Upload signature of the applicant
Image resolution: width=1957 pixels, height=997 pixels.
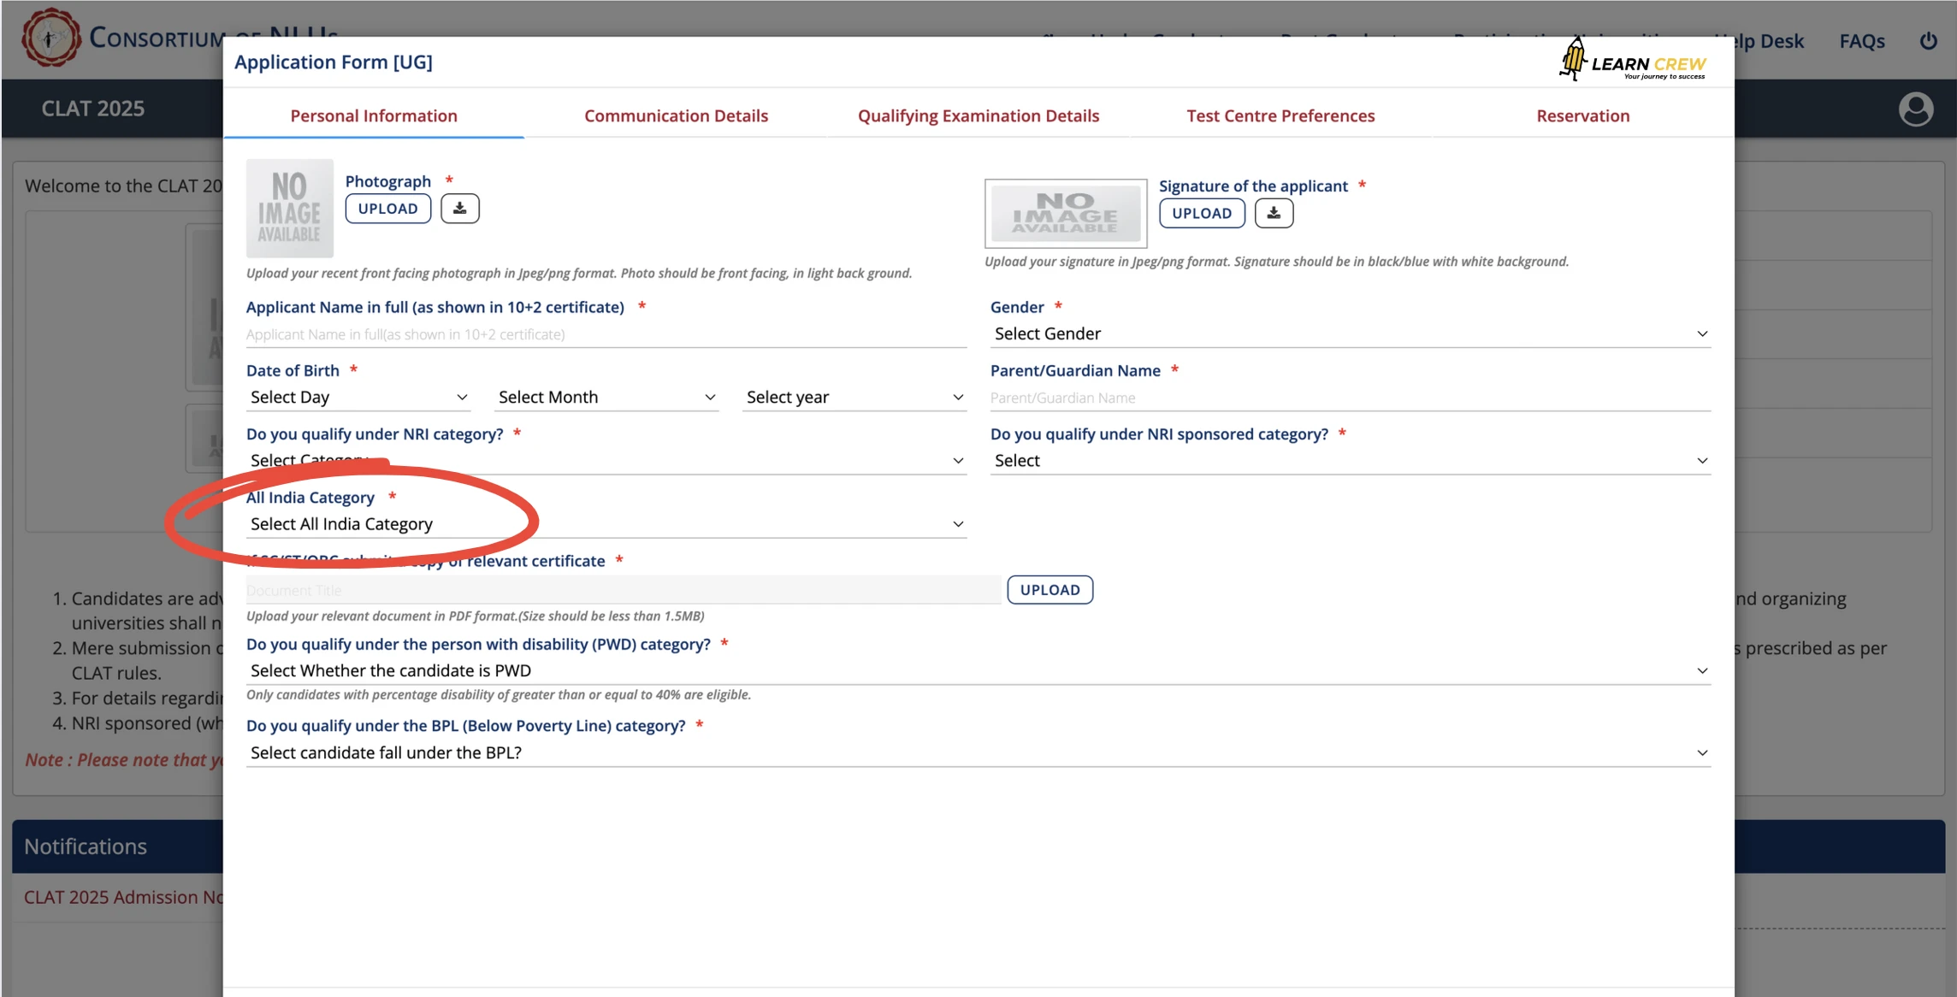[1202, 213]
